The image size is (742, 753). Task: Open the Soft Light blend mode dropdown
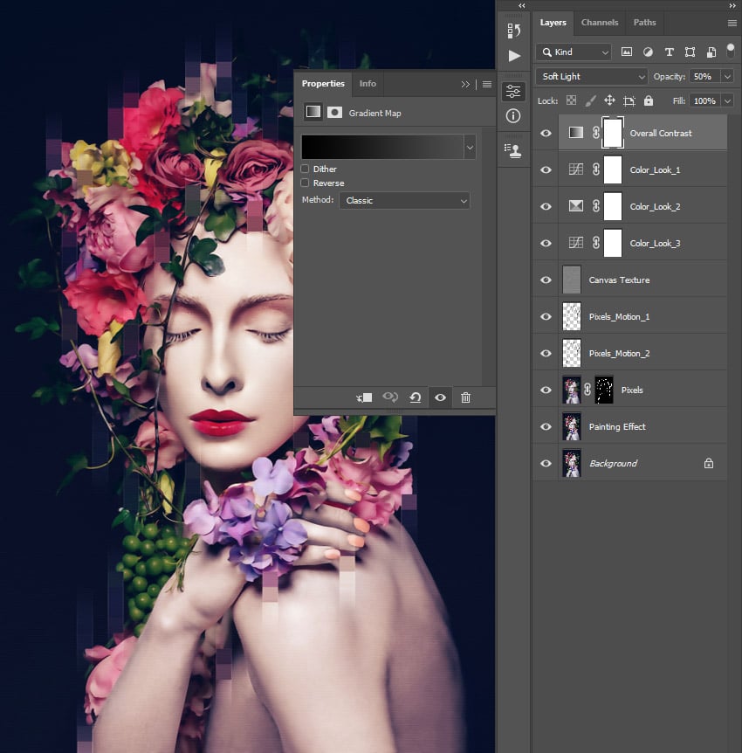(x=590, y=76)
